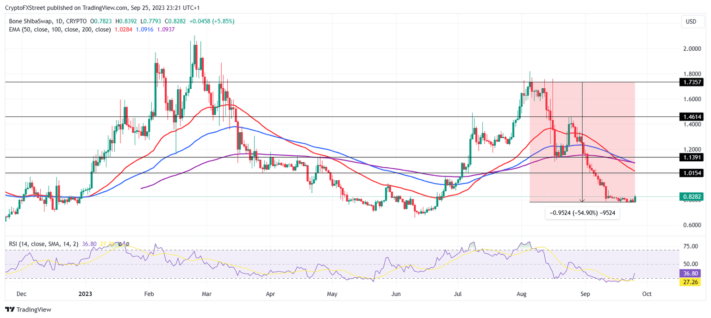Image resolution: width=711 pixels, height=318 pixels.
Task: Click the 1.4614 price level label
Action: (693, 117)
